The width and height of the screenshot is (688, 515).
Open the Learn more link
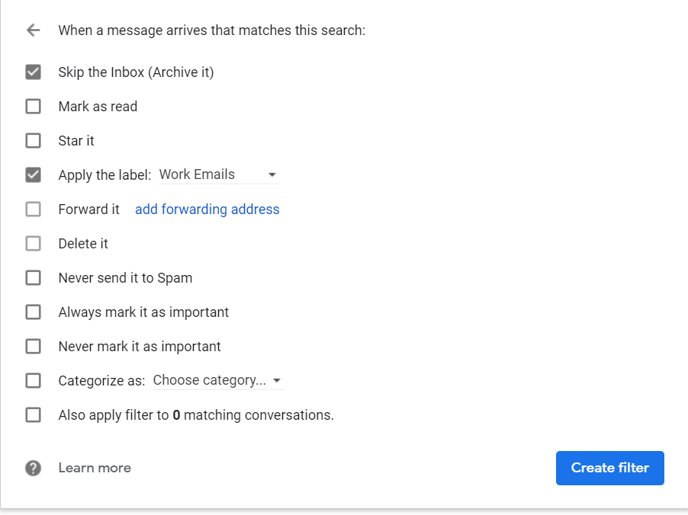[x=95, y=468]
